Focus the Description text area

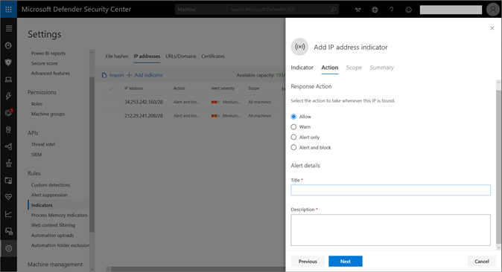tap(390, 230)
